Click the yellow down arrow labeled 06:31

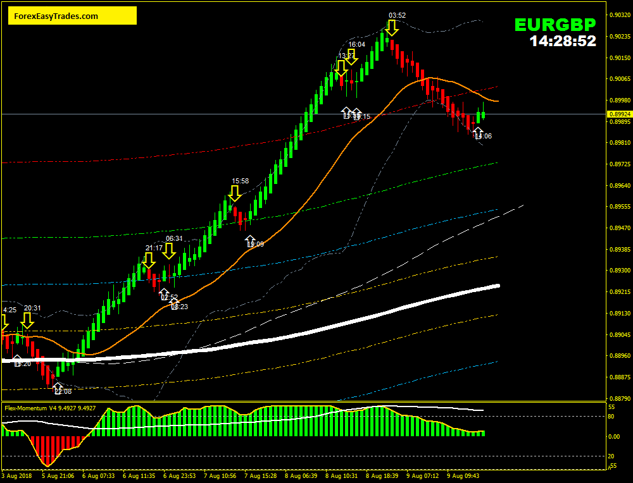(x=168, y=250)
